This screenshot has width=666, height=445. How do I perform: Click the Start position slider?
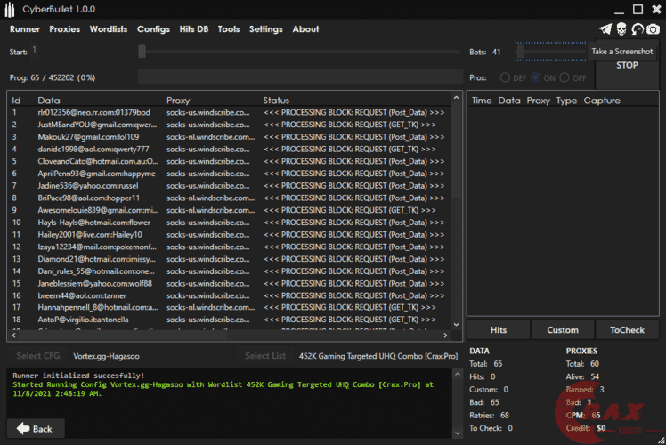tap(141, 52)
